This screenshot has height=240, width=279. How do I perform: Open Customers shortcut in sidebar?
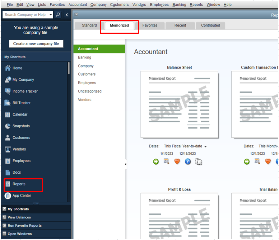[18, 138]
